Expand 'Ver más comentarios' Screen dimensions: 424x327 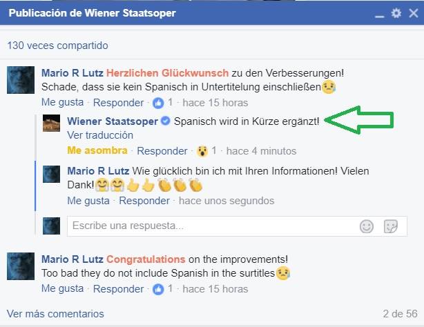pos(55,314)
